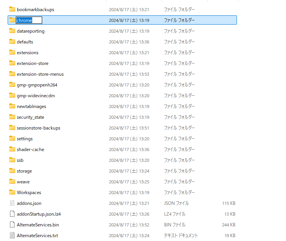Image resolution: width=286 pixels, height=241 pixels.
Task: Click the AlternateServices.bin file icon
Action: pyautogui.click(x=12, y=224)
